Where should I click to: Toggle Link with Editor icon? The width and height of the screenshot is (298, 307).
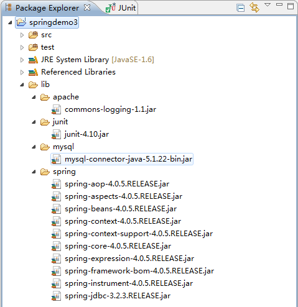pos(254,7)
